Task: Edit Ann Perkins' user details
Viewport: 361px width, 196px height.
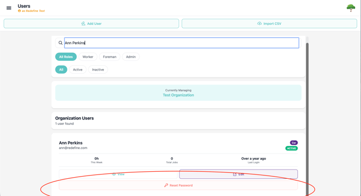Action: 239,174
